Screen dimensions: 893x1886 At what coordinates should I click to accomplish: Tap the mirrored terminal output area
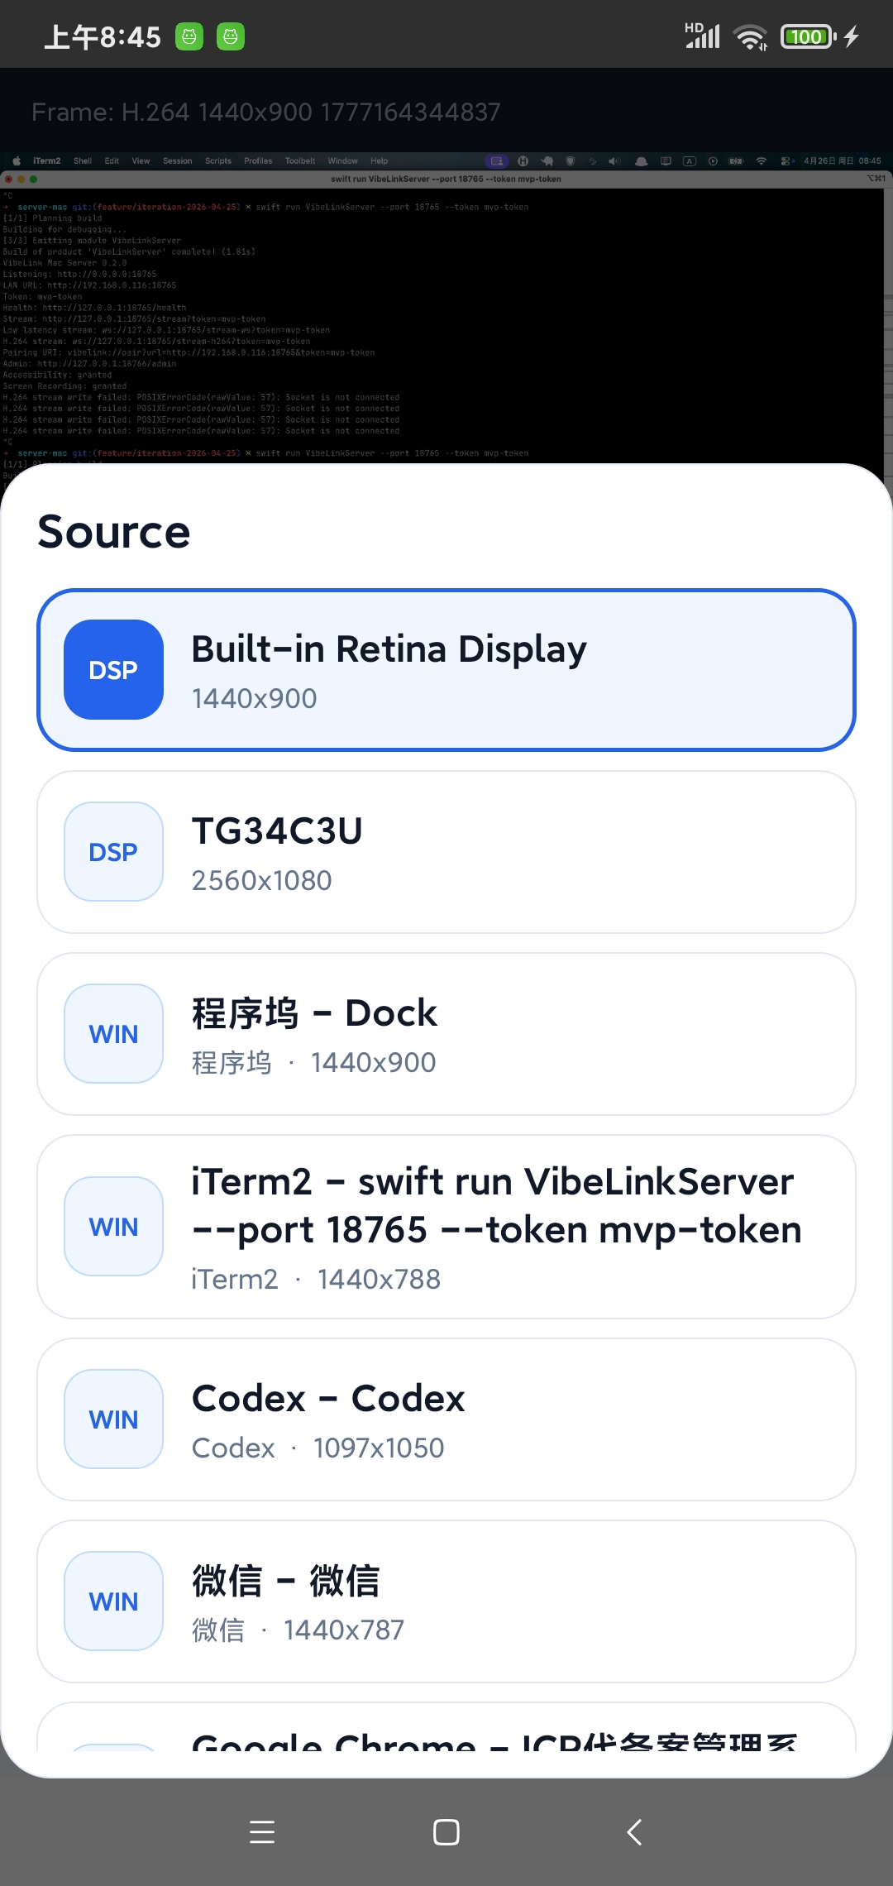pyautogui.click(x=442, y=327)
